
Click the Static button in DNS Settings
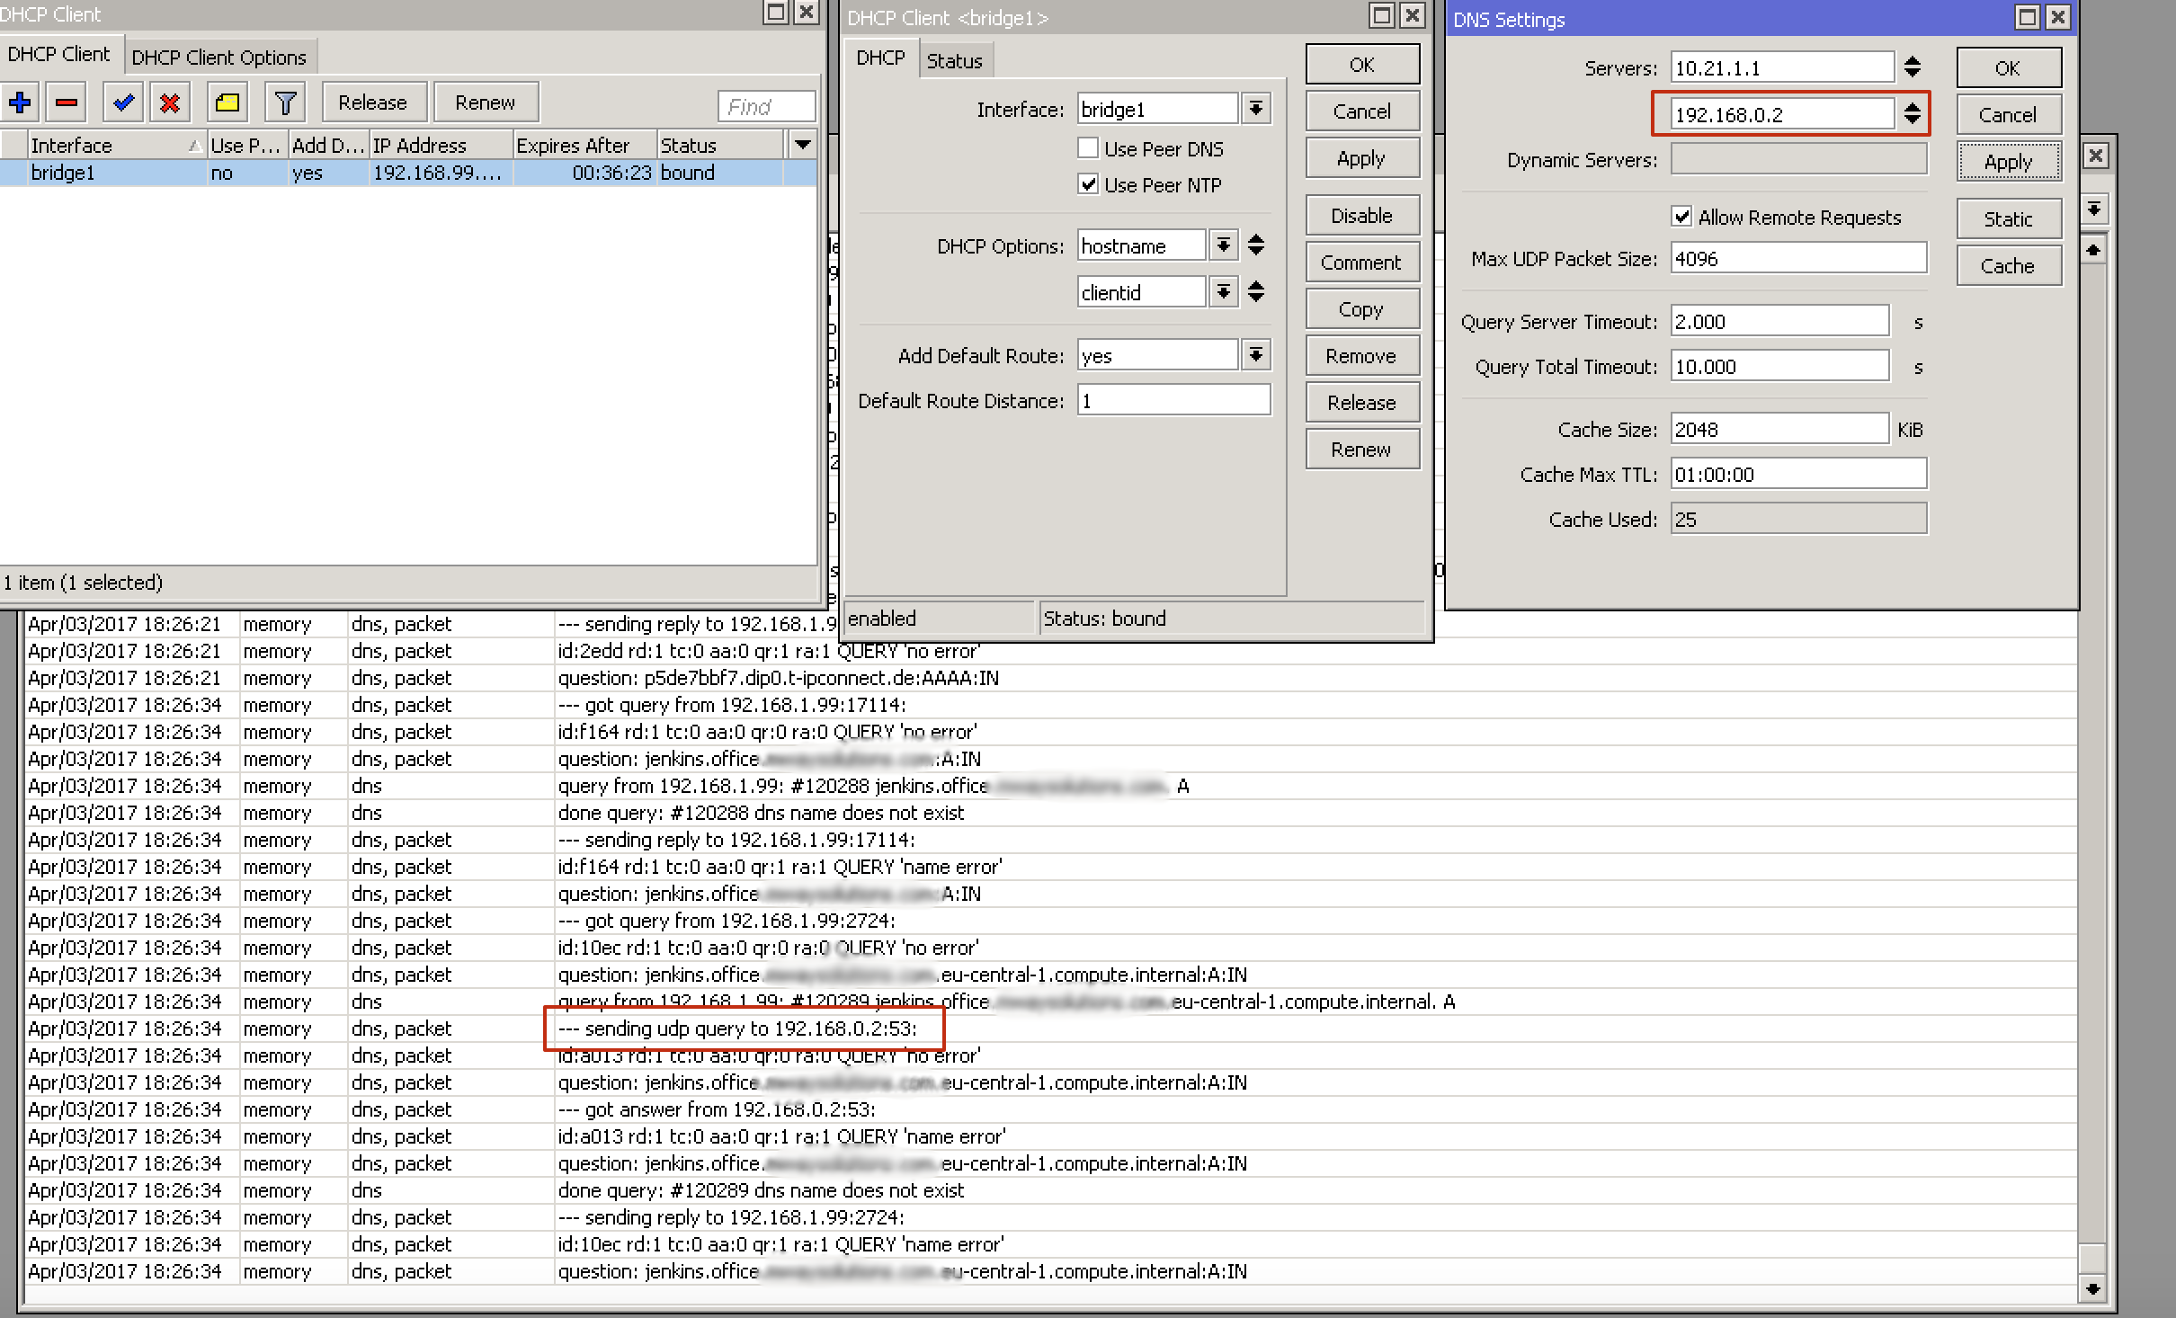point(2008,219)
